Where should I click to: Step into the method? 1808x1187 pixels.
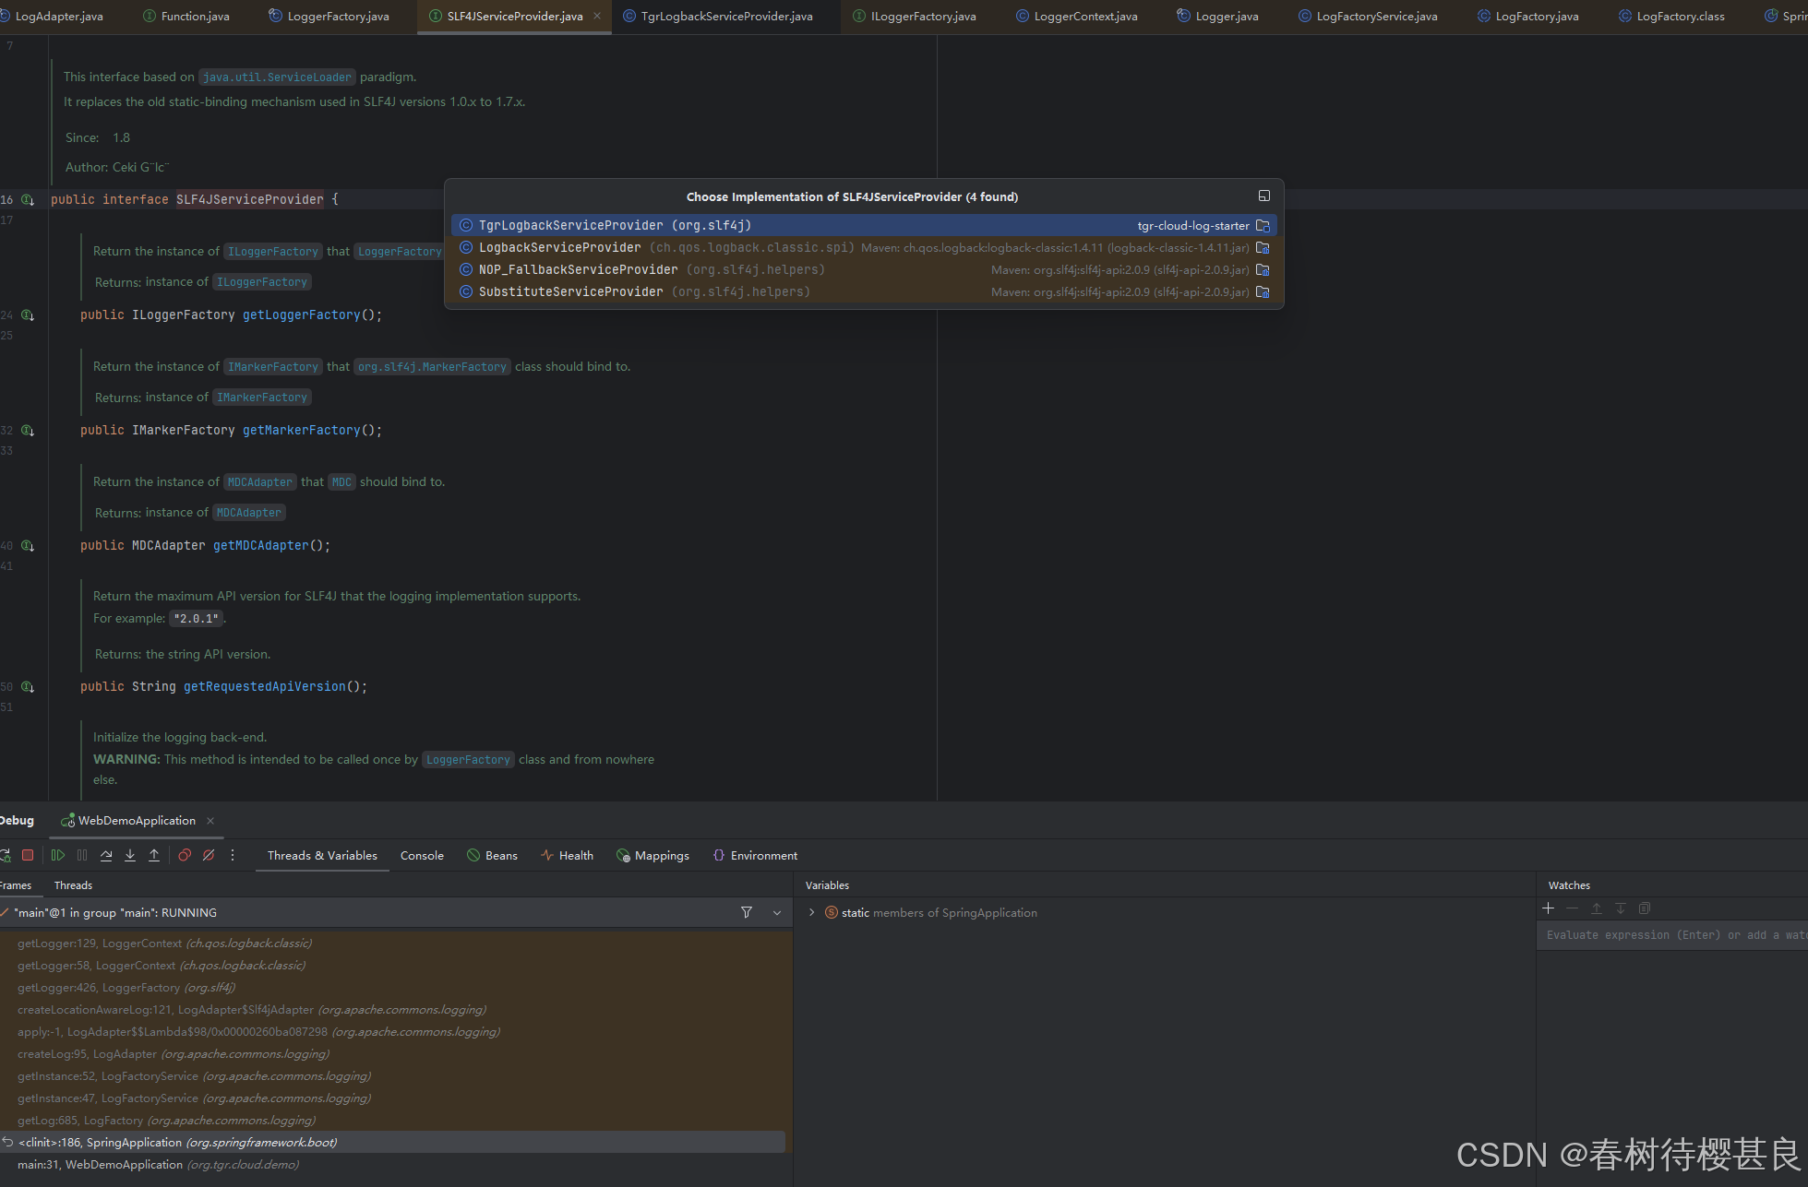click(130, 855)
